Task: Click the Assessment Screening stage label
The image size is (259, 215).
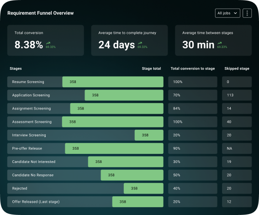Action: point(32,122)
